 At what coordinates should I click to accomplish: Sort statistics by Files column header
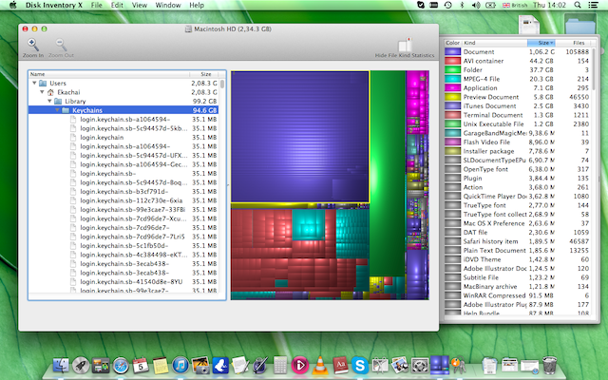(x=574, y=43)
